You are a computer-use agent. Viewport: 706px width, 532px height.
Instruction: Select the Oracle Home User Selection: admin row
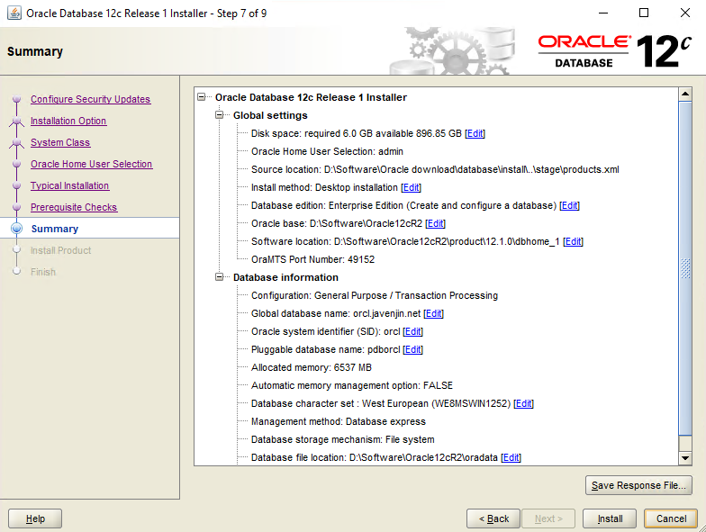[x=327, y=151]
